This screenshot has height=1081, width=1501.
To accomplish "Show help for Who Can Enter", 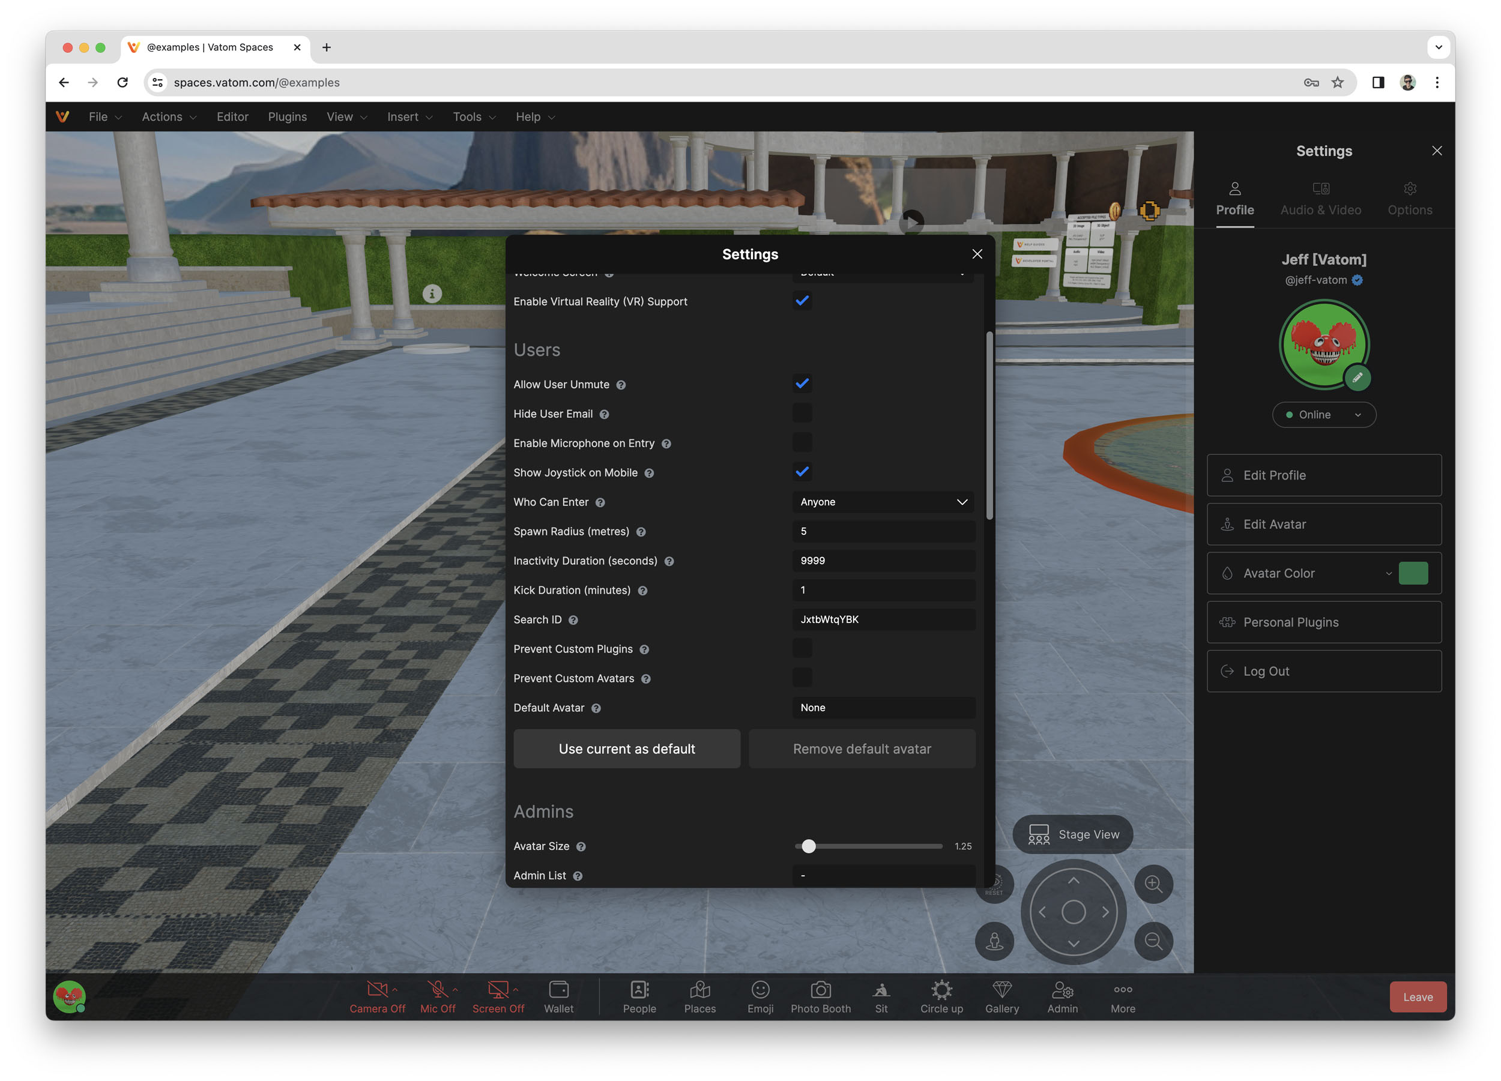I will pyautogui.click(x=600, y=503).
